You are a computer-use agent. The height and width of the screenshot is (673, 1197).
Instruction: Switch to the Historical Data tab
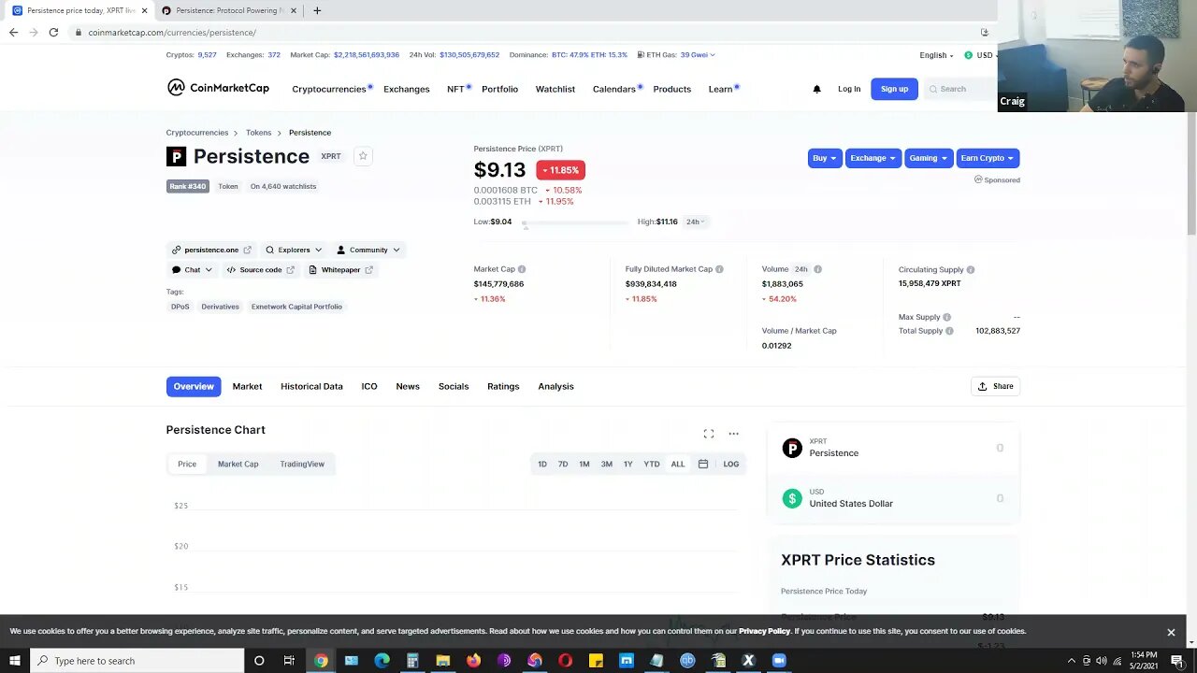pyautogui.click(x=311, y=386)
